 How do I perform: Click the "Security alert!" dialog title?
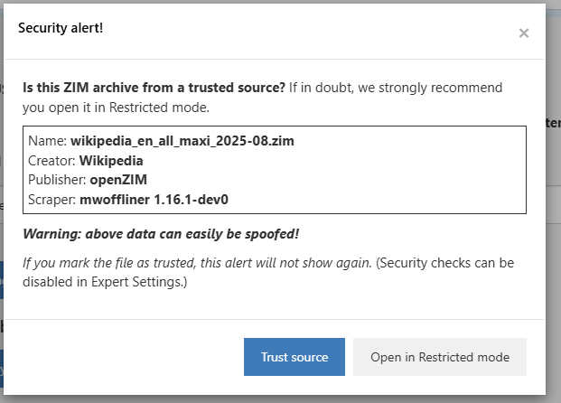coord(61,28)
